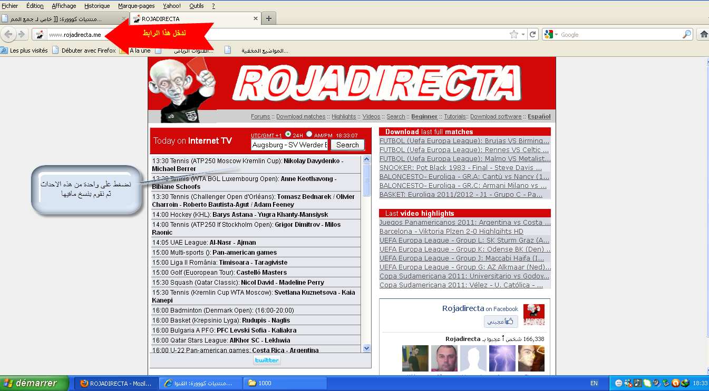Viewport: 709px width, 391px height.
Task: Click the event list scrollbar thumb
Action: pyautogui.click(x=367, y=180)
